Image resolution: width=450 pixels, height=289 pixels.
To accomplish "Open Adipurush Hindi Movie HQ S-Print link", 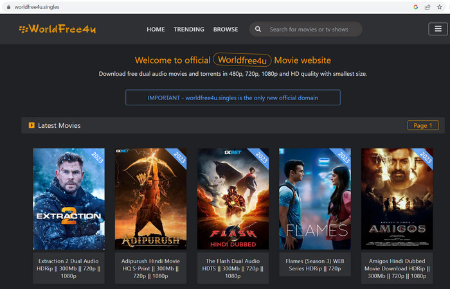I will click(150, 268).
